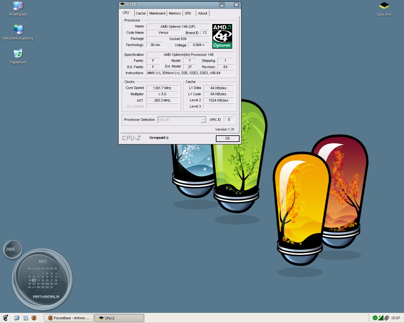Viewport: 404px width, 323px height.
Task: Click the Brand ID value 12
Action: [x=205, y=32]
